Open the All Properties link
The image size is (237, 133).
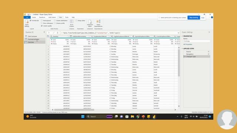(188, 44)
